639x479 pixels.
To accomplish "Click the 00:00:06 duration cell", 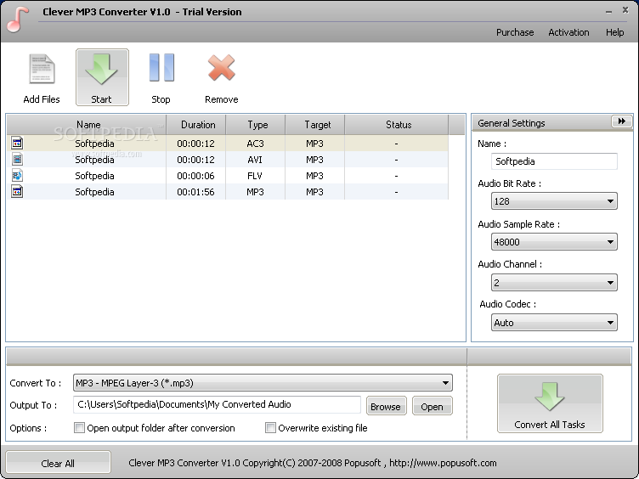I will 195,176.
